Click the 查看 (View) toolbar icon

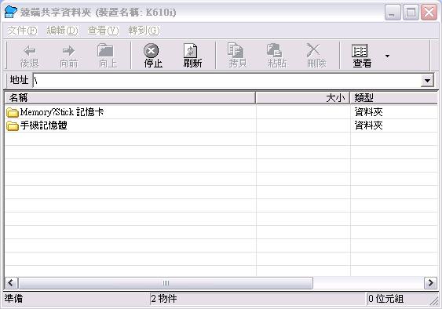[360, 51]
